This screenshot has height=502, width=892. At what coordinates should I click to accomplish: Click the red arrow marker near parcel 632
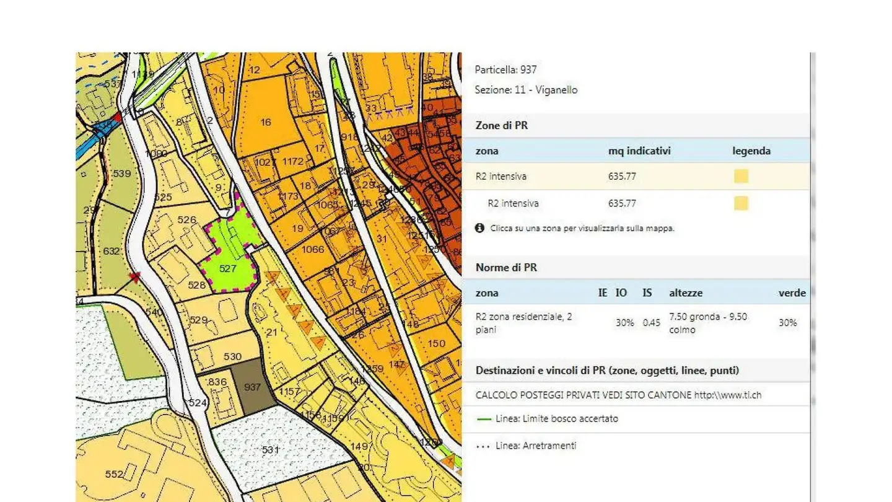[135, 276]
